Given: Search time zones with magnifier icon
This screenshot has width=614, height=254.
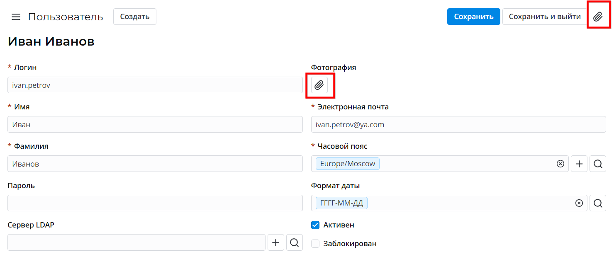Looking at the screenshot, I should coord(598,164).
